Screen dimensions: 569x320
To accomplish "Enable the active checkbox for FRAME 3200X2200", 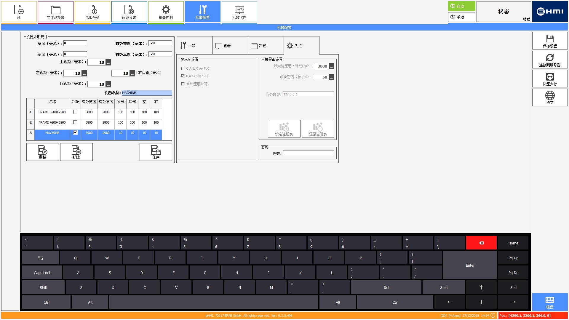I will click(75, 112).
